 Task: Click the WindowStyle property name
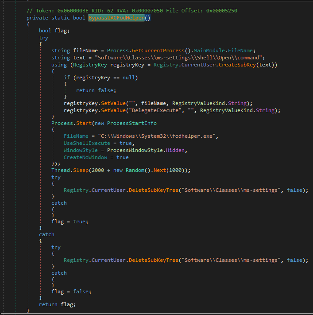click(x=81, y=150)
